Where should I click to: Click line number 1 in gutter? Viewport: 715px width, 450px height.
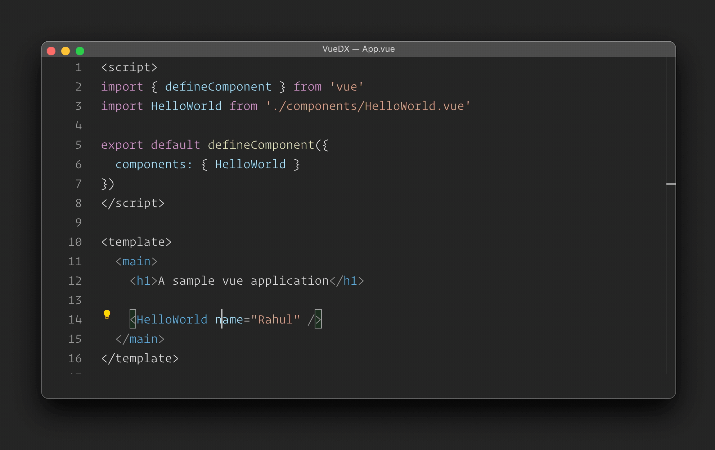click(x=78, y=67)
